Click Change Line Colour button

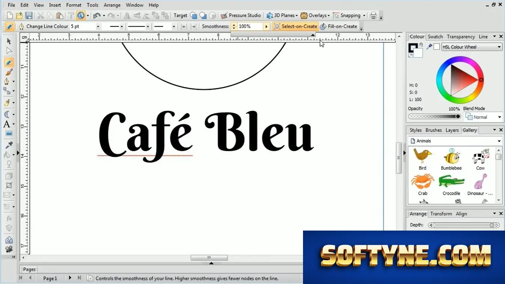tap(43, 26)
